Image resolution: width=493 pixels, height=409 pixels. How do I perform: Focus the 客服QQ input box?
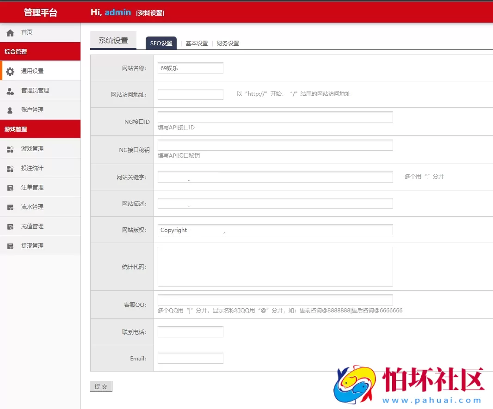[275, 299]
